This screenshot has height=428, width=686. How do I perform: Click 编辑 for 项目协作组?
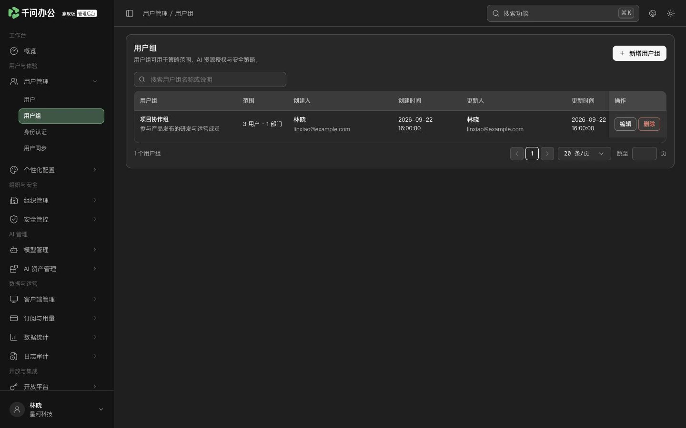pos(625,124)
